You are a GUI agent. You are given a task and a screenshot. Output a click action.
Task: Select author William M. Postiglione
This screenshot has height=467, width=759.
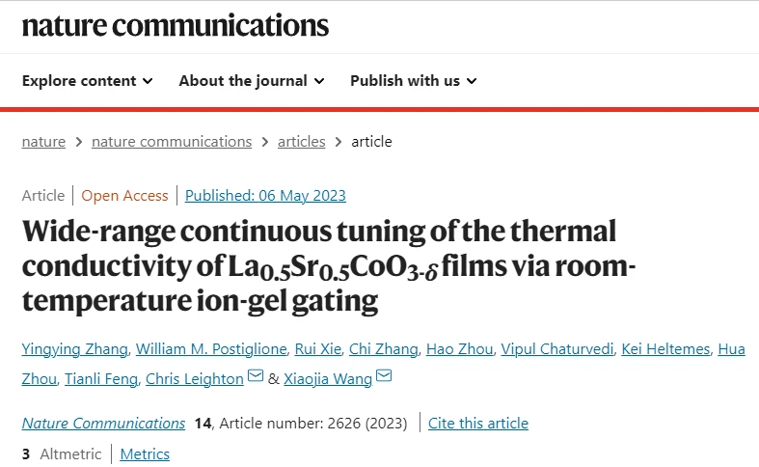(211, 348)
